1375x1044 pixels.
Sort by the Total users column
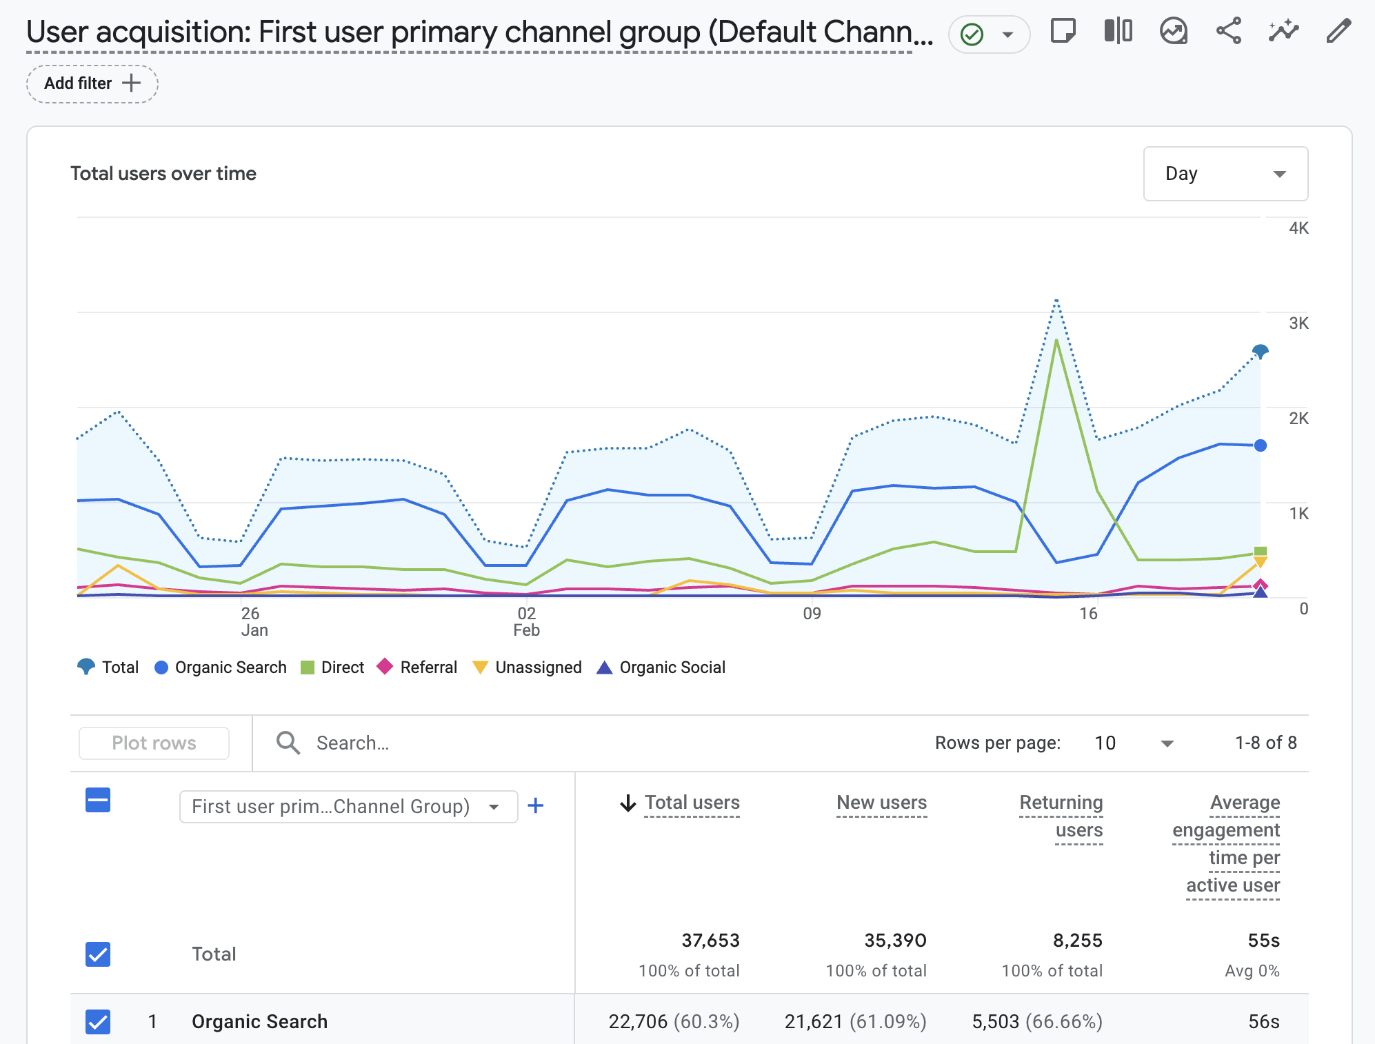tap(692, 803)
